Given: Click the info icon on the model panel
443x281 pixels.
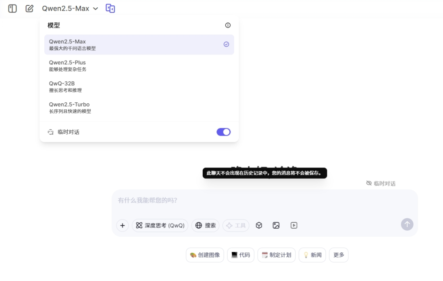Looking at the screenshot, I should 228,25.
